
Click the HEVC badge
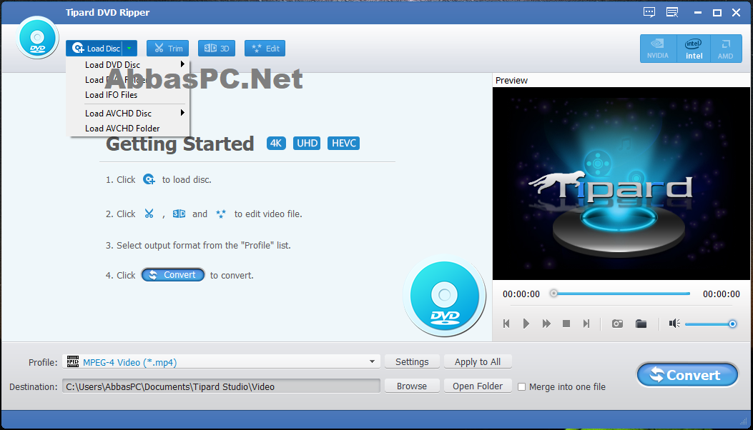tap(344, 143)
